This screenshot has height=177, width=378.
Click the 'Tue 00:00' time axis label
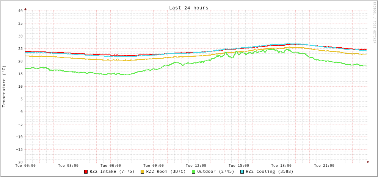point(25,166)
